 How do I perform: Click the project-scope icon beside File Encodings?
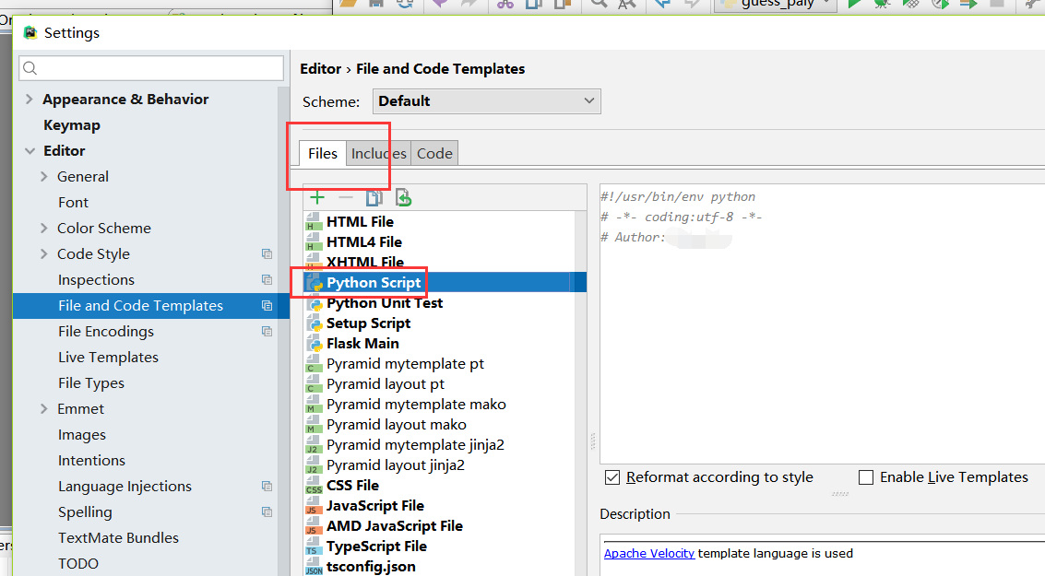tap(267, 332)
